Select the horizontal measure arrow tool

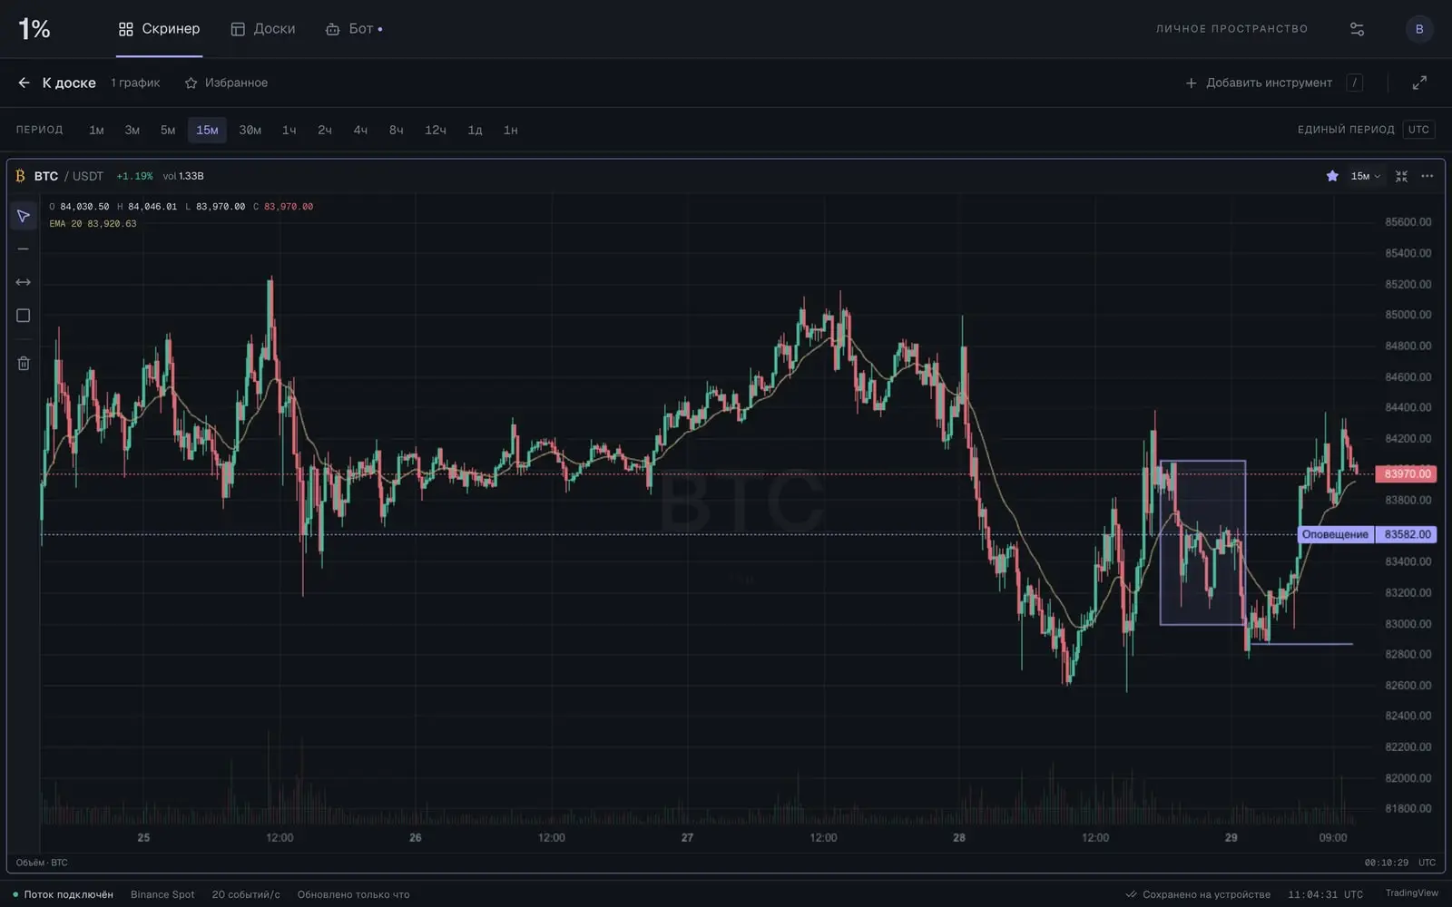coord(24,282)
